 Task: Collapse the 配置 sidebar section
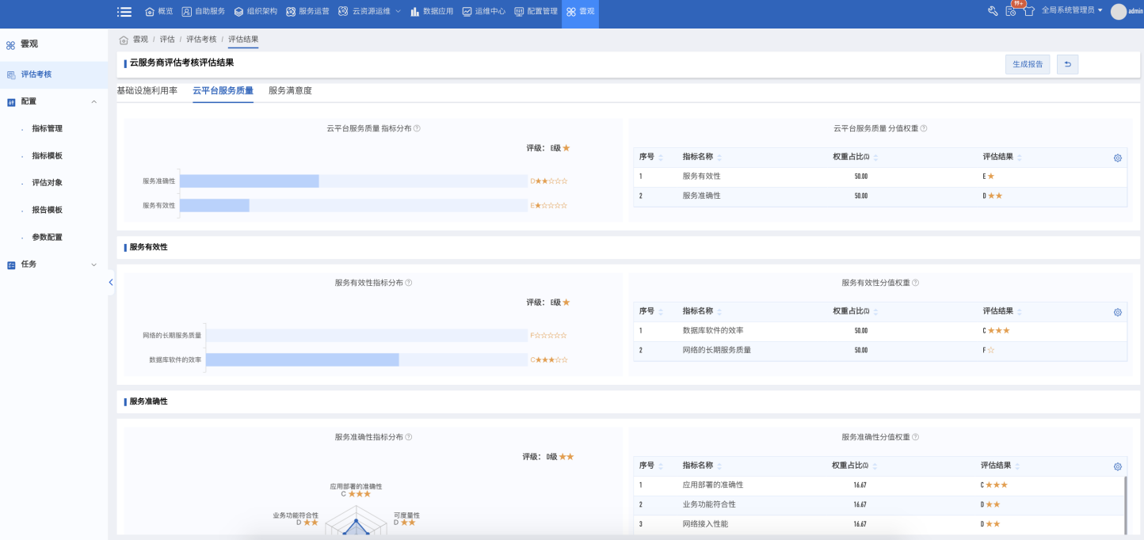[x=94, y=101]
